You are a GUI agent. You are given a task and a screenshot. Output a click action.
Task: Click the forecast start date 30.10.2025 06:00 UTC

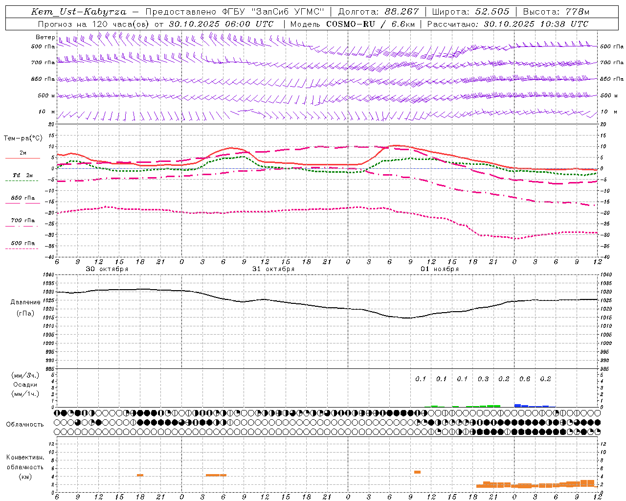(x=222, y=24)
